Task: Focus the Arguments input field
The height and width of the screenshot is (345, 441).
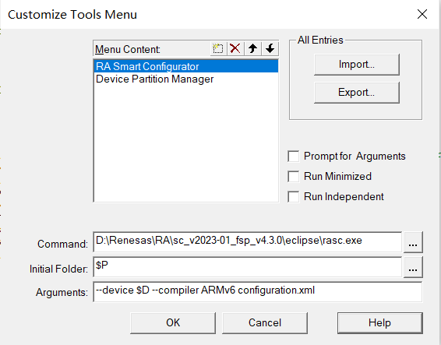Action: point(258,292)
